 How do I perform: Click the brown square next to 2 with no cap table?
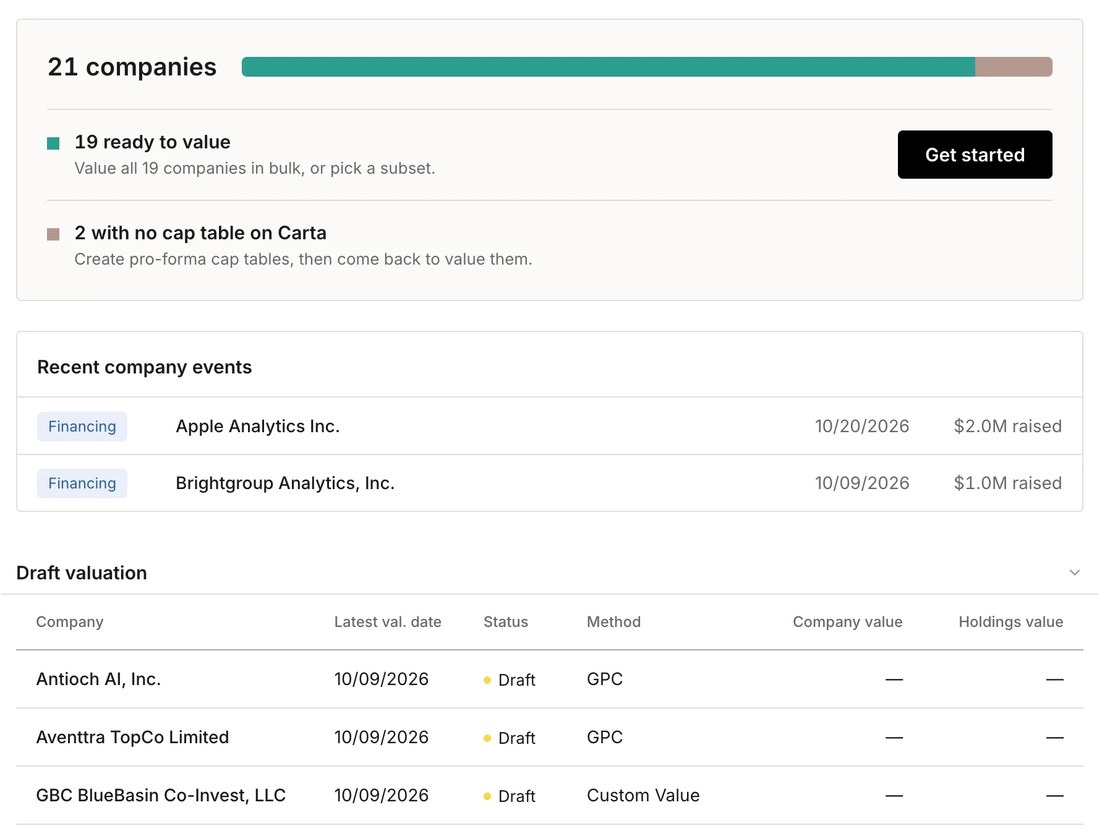(x=53, y=234)
